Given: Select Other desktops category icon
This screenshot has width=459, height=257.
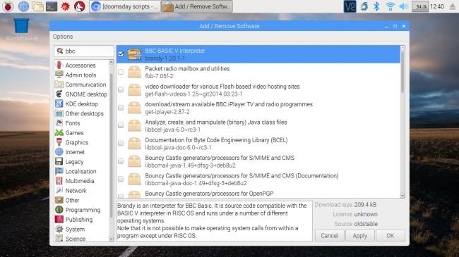Looking at the screenshot, I should coord(59,113).
